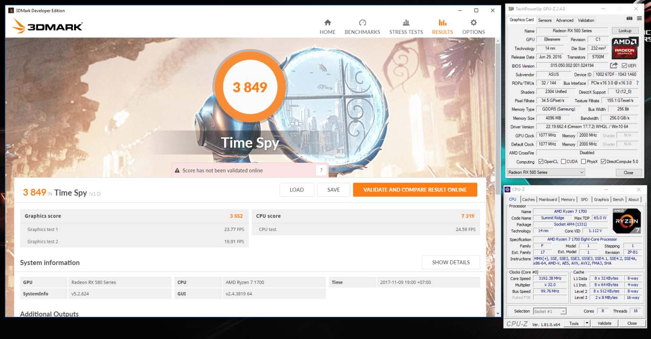Screen dimensions: 651x339
Task: Click the GPU-Z title bar app icon
Action: [x=511, y=9]
